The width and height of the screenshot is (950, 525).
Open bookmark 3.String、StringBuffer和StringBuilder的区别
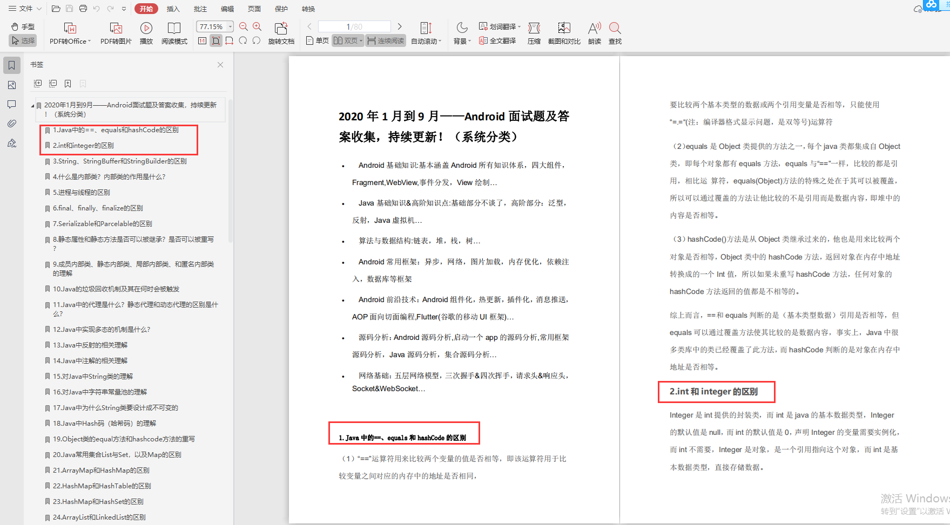click(x=119, y=161)
